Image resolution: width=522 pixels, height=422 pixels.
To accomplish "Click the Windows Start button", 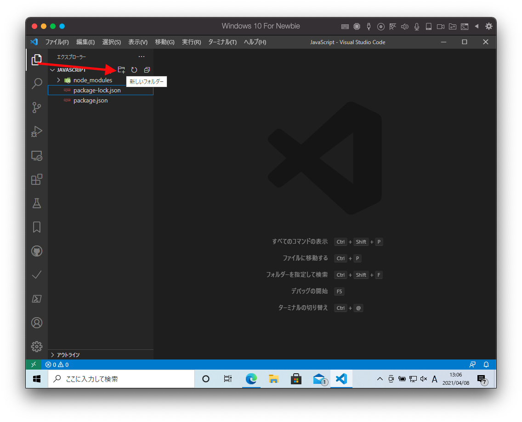I will [x=37, y=379].
